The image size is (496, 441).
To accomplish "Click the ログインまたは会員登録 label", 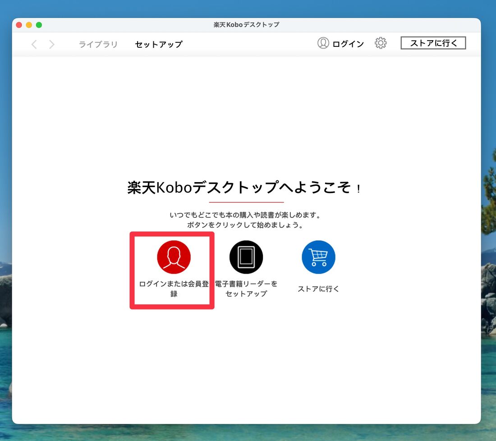I will click(174, 289).
